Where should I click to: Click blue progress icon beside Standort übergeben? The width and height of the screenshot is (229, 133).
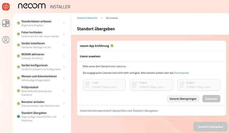pyautogui.click(x=18, y=117)
